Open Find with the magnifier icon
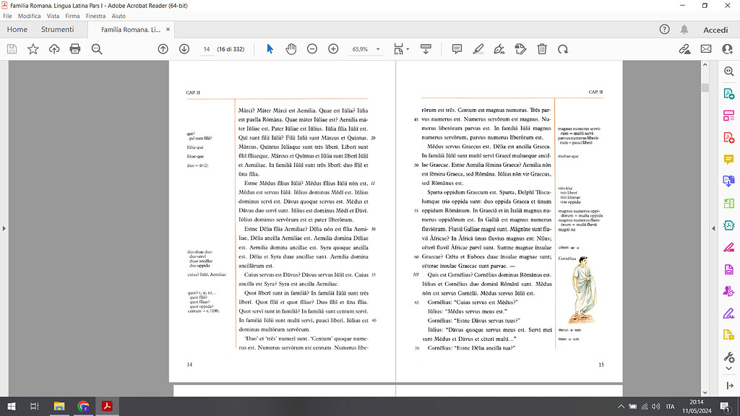The width and height of the screenshot is (740, 416). tap(97, 48)
